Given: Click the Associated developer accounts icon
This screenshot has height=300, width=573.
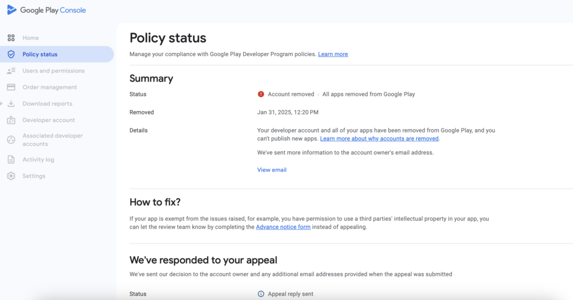Looking at the screenshot, I should [11, 140].
